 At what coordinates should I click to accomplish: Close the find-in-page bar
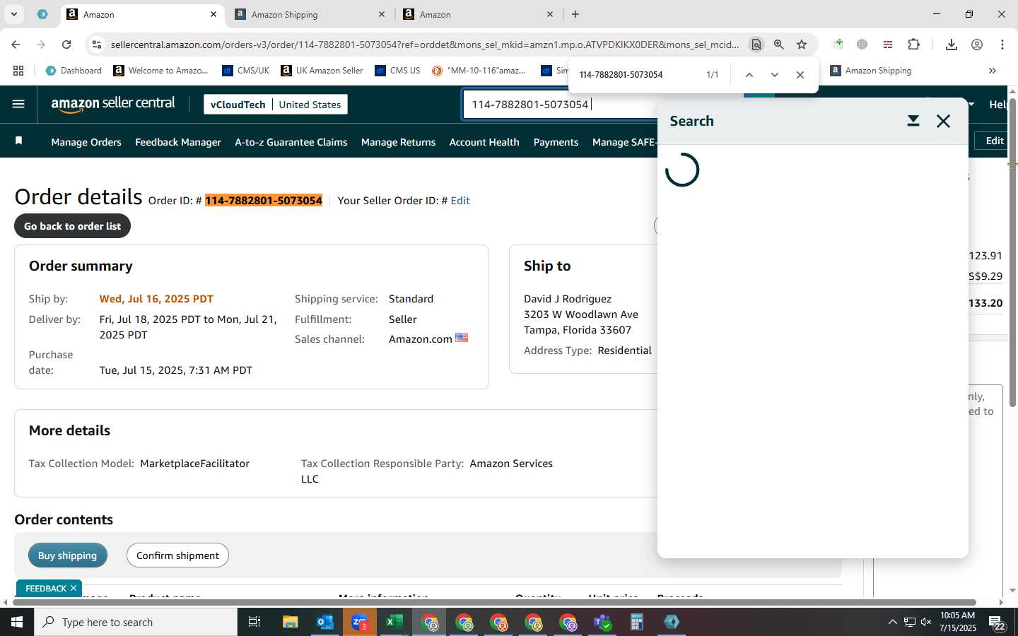click(800, 74)
